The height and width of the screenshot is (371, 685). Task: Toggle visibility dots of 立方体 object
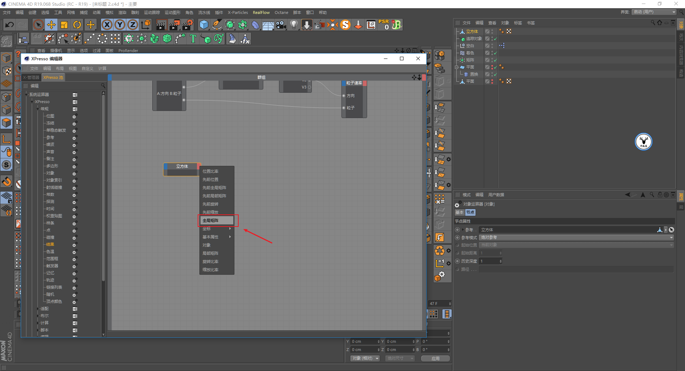click(x=492, y=31)
